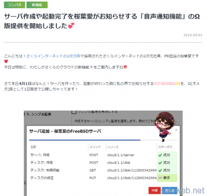This screenshot has width=207, height=196.
Task: Select the サーバ: 作成 row name
Action: tap(40, 155)
